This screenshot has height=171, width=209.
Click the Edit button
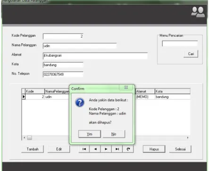pos(59,149)
